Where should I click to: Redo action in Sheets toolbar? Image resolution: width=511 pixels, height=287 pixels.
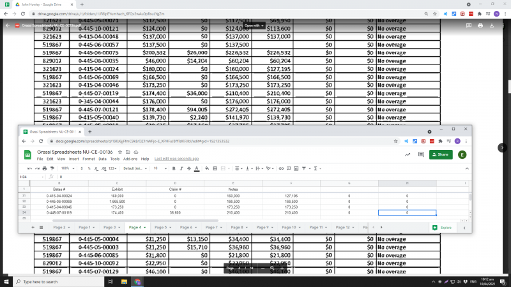(x=37, y=168)
